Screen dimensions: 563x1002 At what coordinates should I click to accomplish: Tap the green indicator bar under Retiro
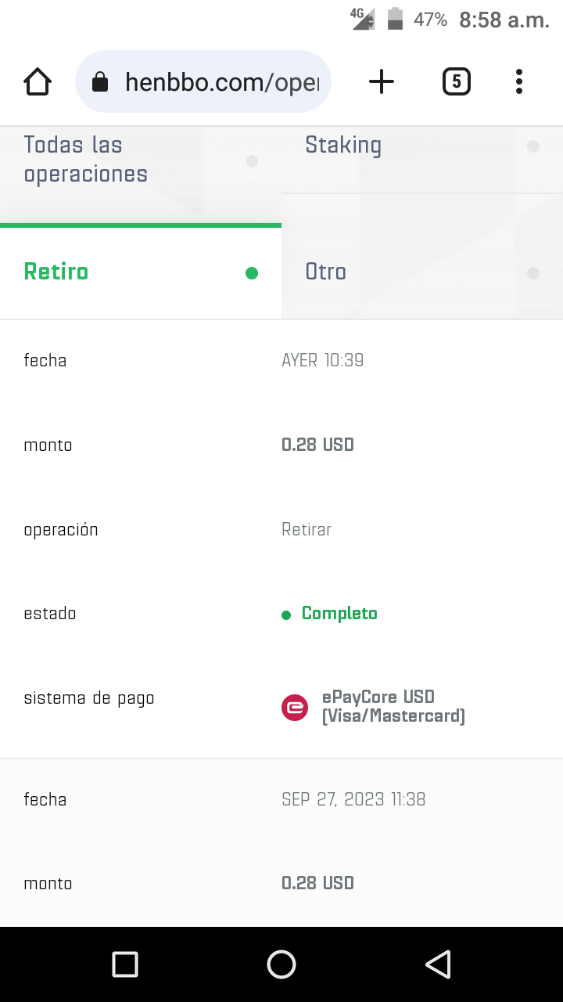coord(141,225)
